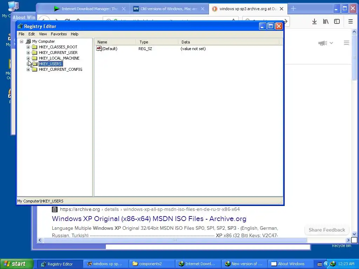This screenshot has width=359, height=269.
Task: Select the HKEY_USERS tree item
Action: coord(50,64)
